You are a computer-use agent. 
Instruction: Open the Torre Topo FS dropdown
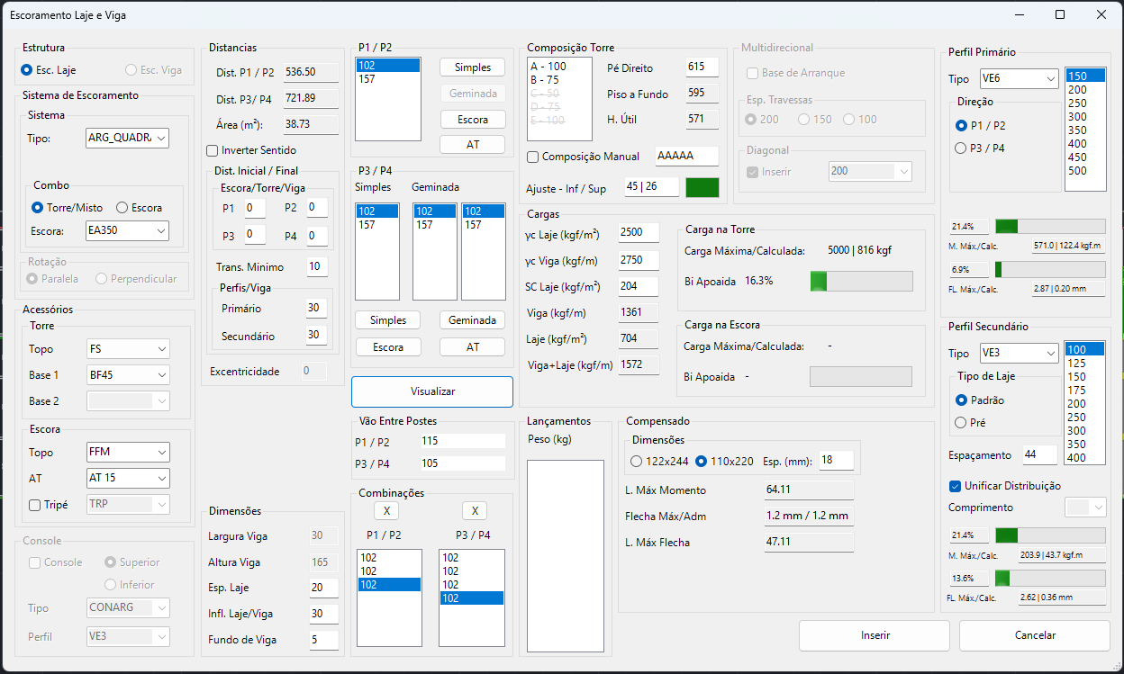[x=127, y=349]
